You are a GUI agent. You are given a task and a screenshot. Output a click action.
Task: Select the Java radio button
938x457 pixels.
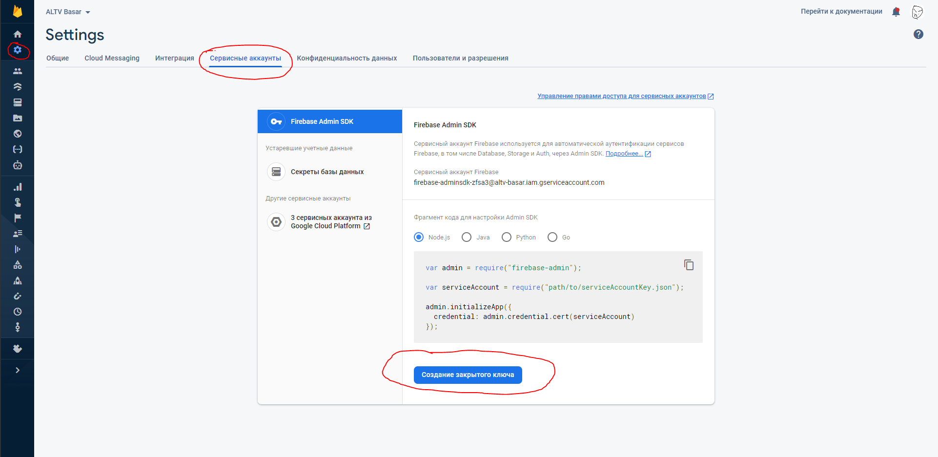point(467,237)
